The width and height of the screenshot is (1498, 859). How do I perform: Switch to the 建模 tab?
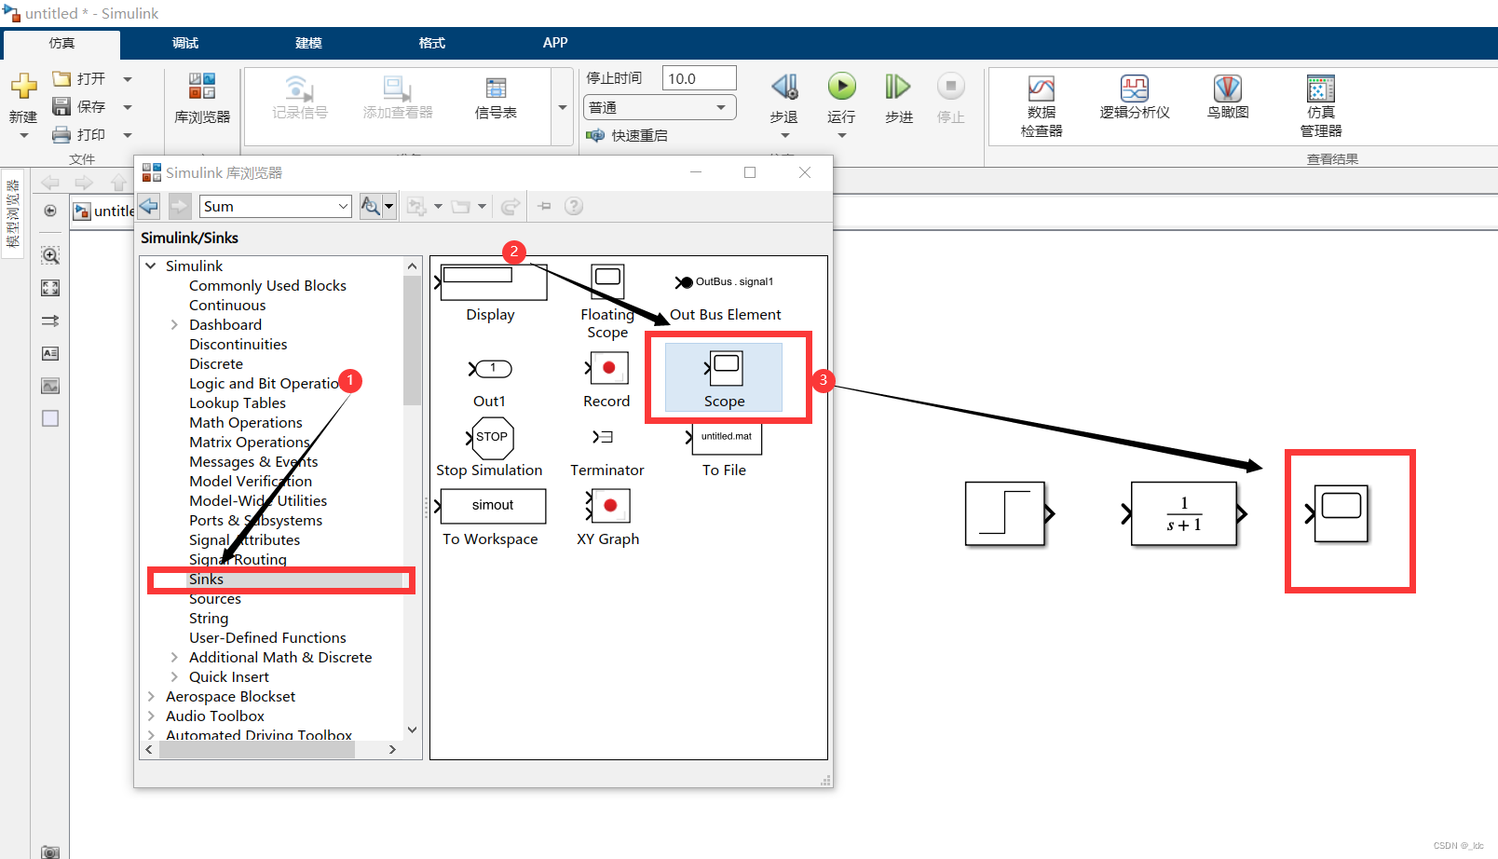point(308,43)
